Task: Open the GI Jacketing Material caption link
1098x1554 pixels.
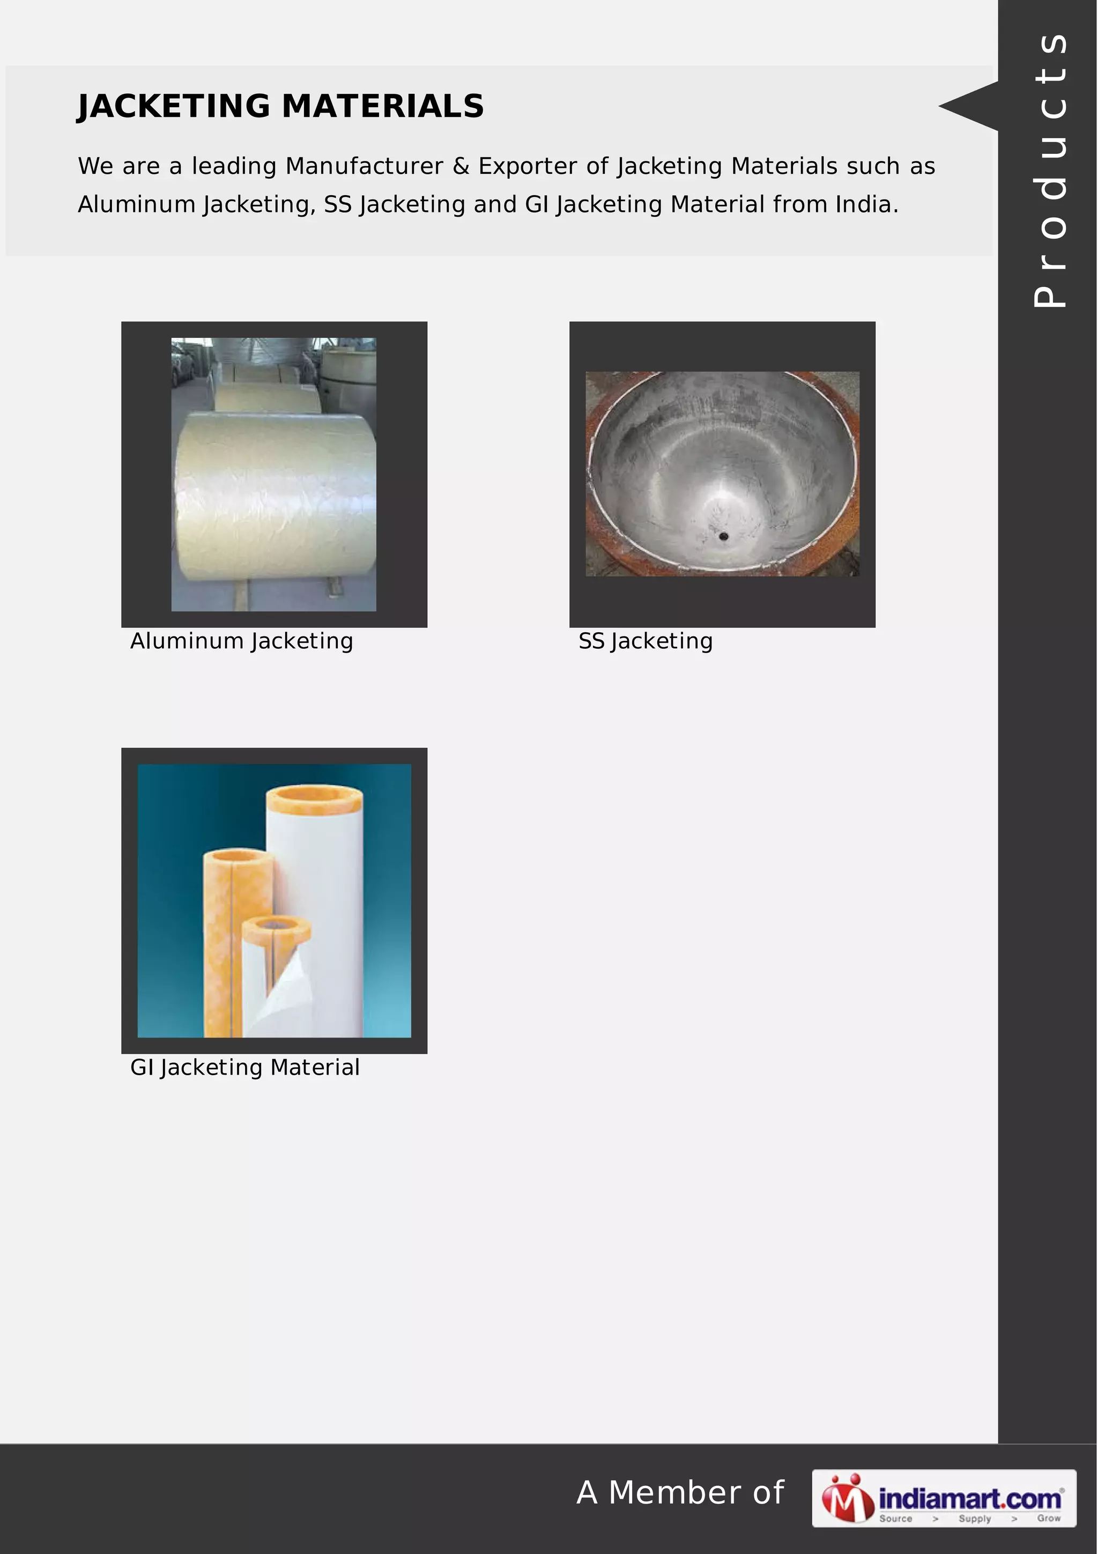Action: 245,1067
